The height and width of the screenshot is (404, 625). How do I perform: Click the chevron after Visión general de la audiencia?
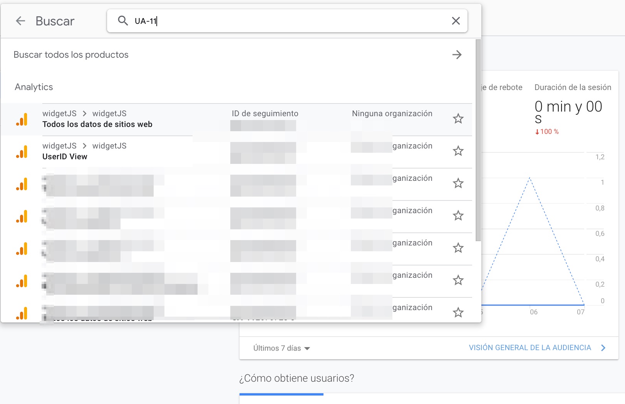pyautogui.click(x=603, y=348)
